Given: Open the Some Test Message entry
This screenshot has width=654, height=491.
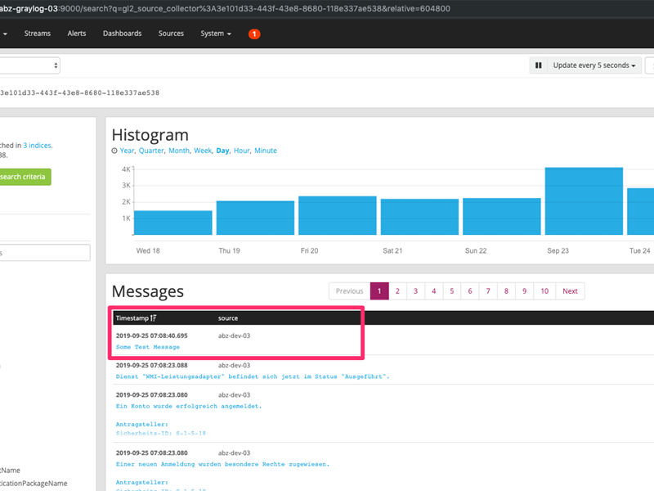Looking at the screenshot, I should [x=148, y=347].
